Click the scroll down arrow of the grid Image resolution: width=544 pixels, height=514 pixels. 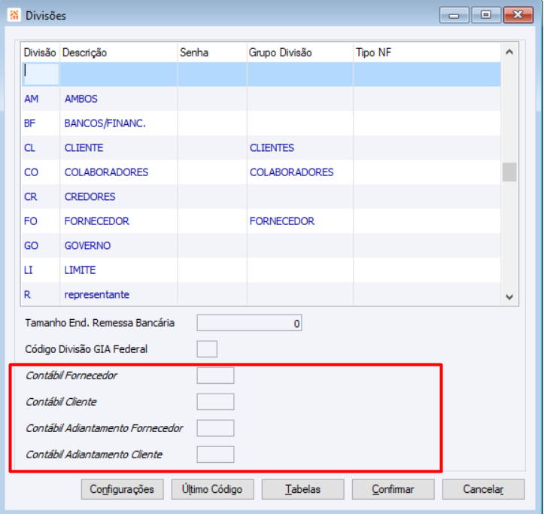509,297
